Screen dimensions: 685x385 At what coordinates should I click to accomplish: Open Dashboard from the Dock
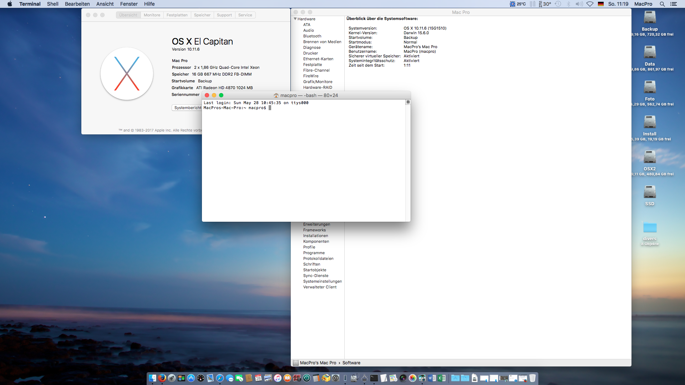(201, 378)
